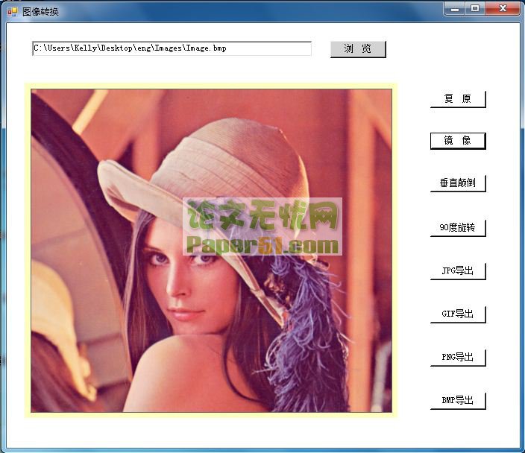Export as PNG with PNG导出
The image size is (525, 453).
[458, 358]
